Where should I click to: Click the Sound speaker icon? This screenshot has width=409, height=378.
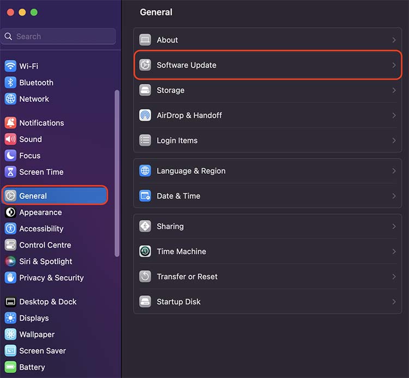coord(10,139)
